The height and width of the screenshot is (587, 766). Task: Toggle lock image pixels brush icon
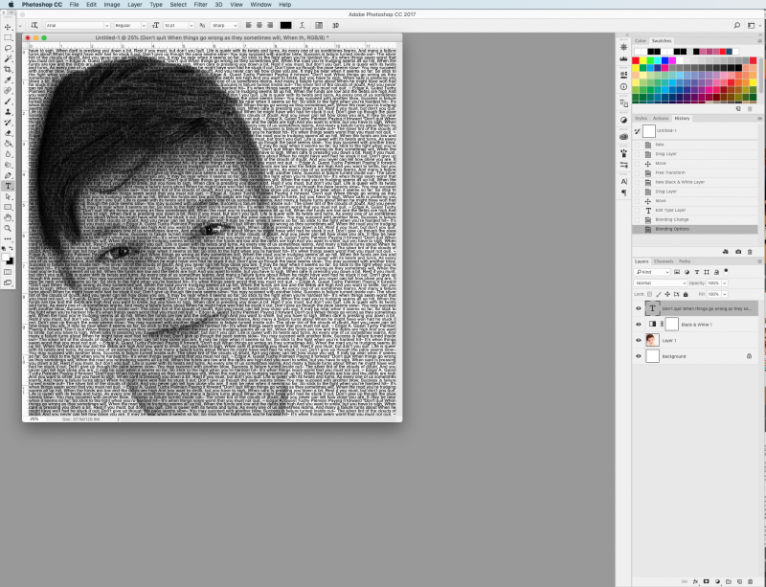(659, 294)
